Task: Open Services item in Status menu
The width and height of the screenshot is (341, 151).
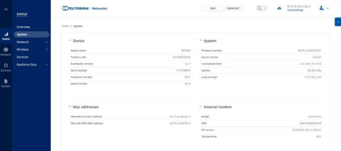Action: pyautogui.click(x=23, y=57)
